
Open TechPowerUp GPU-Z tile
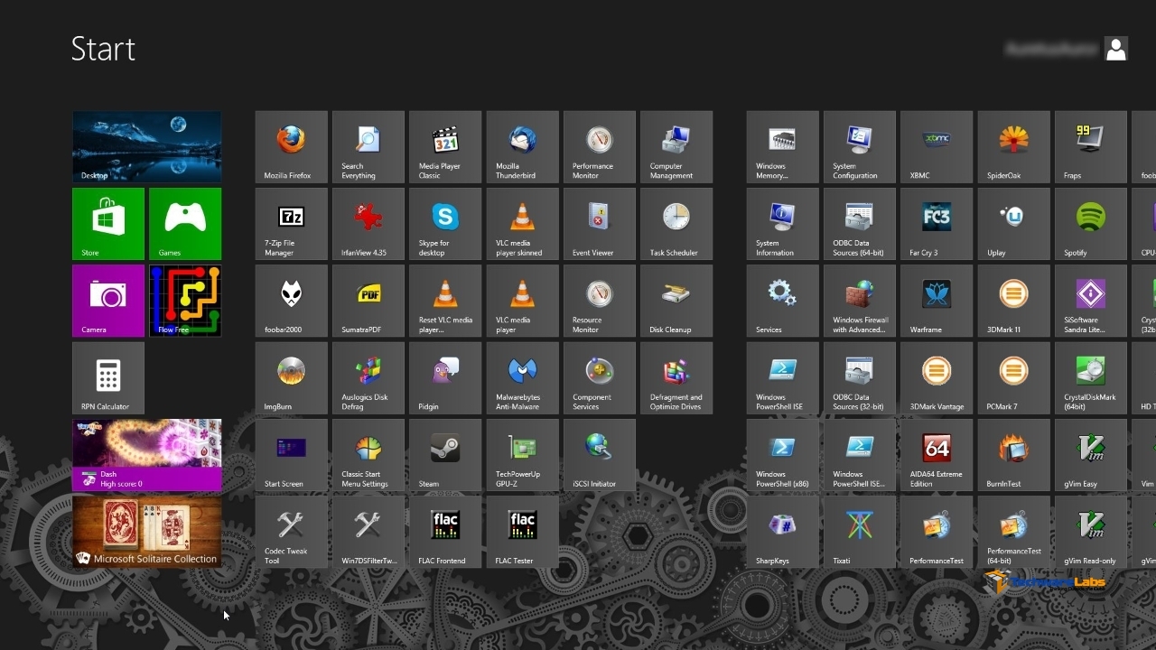click(523, 455)
